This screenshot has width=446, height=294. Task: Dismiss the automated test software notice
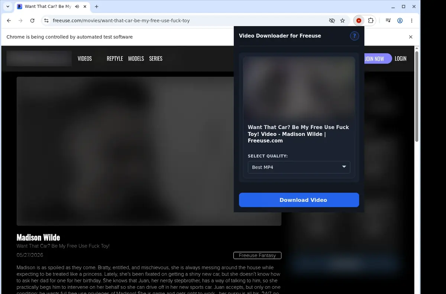[411, 37]
